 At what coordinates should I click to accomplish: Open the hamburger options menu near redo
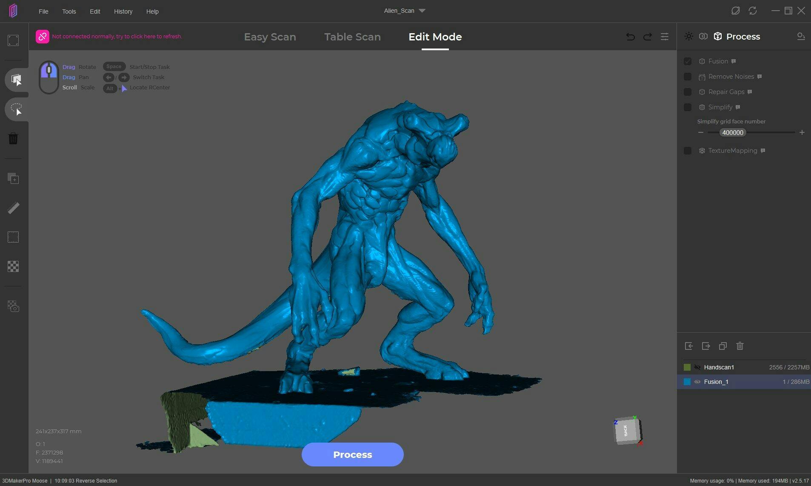(x=665, y=37)
